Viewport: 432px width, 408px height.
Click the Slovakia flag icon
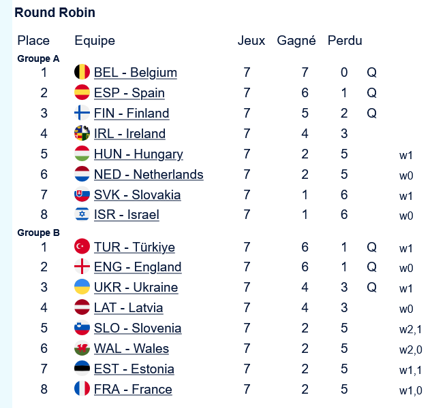[x=82, y=194]
